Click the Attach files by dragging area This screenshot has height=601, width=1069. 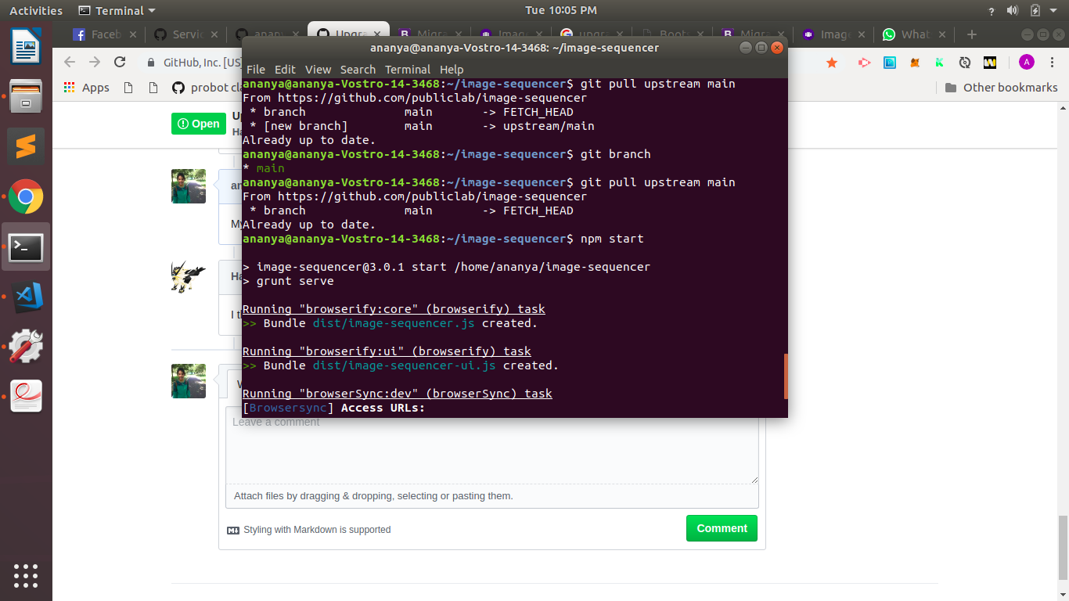tap(492, 496)
